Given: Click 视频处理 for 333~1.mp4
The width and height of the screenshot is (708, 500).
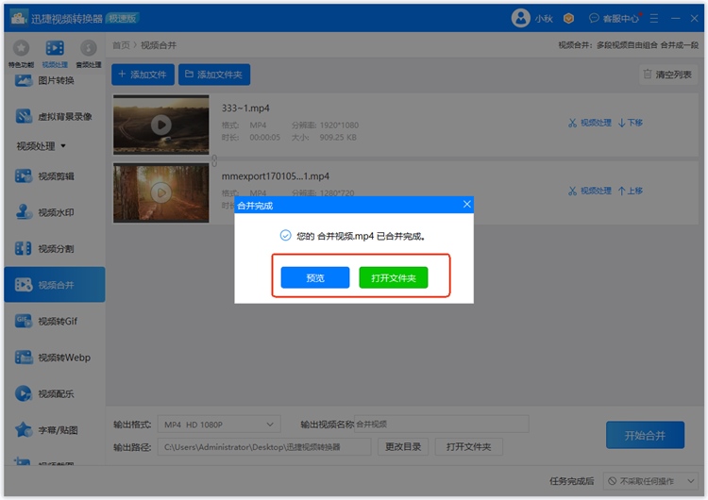Looking at the screenshot, I should [x=590, y=123].
